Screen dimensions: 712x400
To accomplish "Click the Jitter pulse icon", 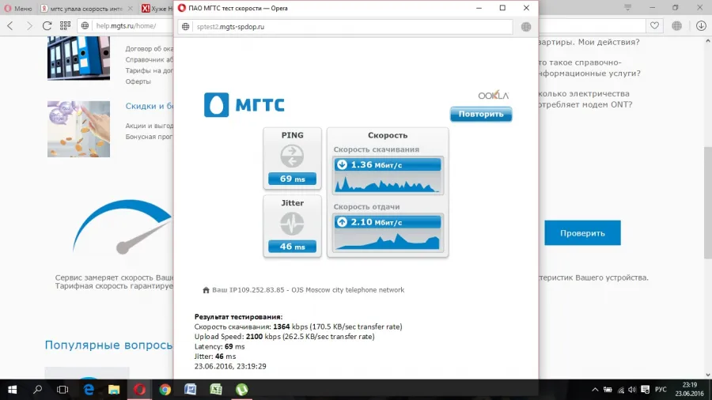I will [x=292, y=224].
